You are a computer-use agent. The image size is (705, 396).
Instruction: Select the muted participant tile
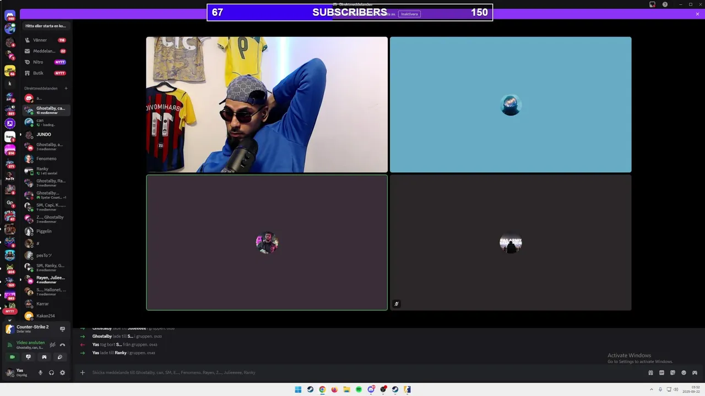click(511, 243)
